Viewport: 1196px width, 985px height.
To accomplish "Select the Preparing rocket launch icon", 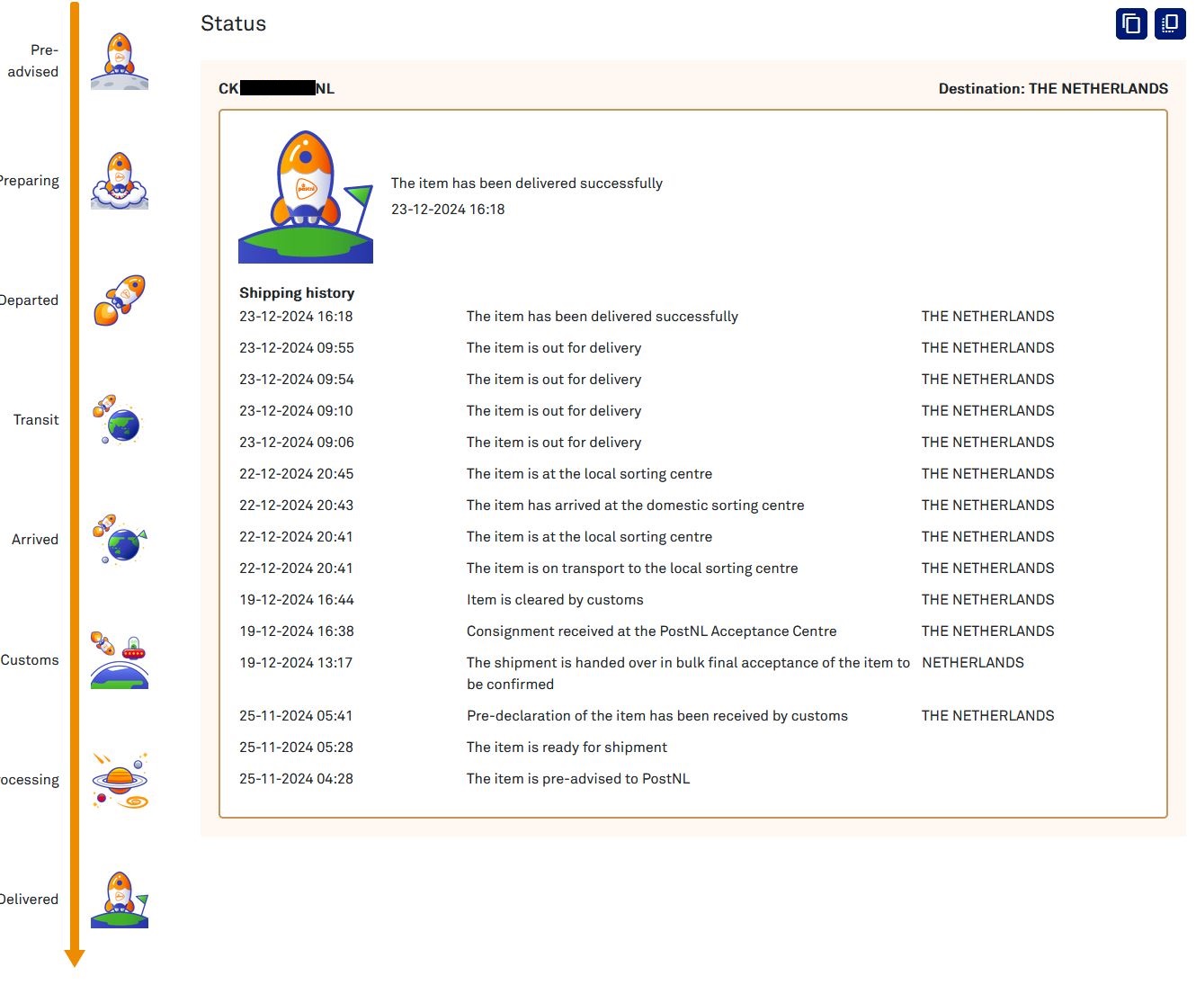I will click(120, 181).
